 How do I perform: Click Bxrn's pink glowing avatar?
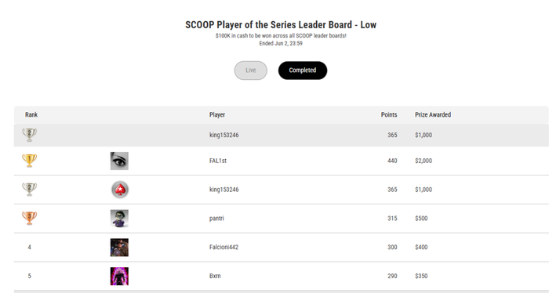(119, 276)
